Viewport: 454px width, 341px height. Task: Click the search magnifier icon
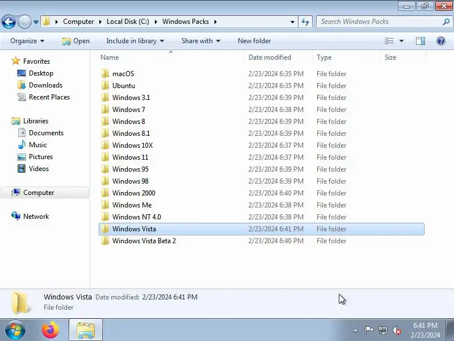[x=446, y=22]
